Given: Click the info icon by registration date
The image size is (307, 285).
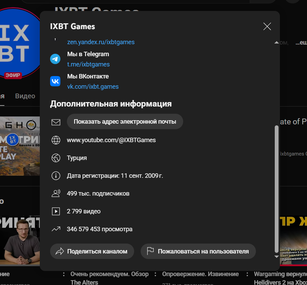Looking at the screenshot, I should pyautogui.click(x=56, y=176).
